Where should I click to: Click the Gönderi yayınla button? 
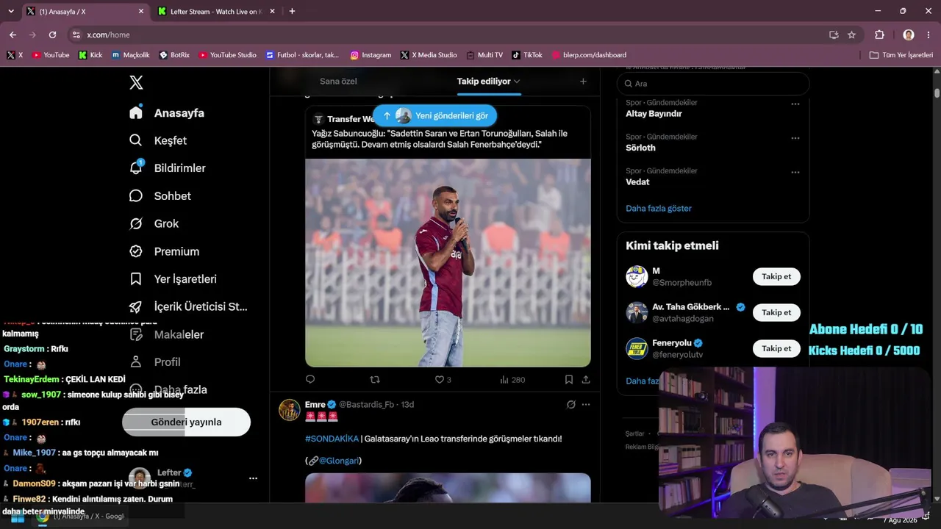[186, 422]
